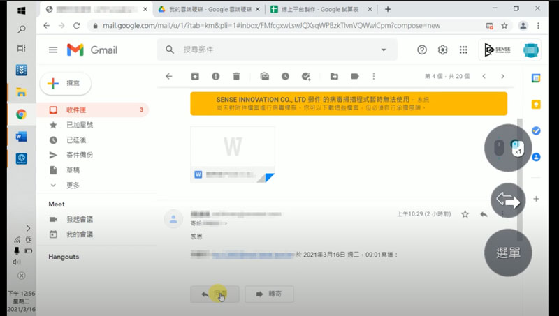Open Windows Start menu

point(22,10)
